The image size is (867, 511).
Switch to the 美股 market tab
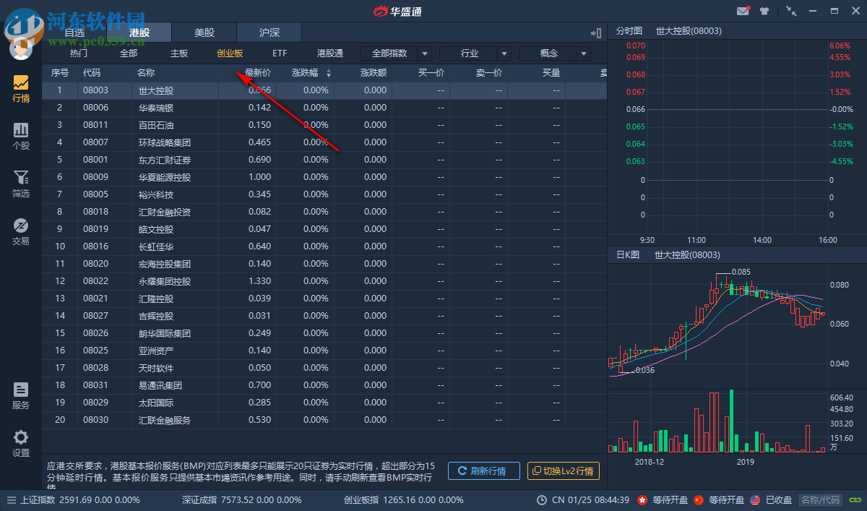[x=204, y=32]
